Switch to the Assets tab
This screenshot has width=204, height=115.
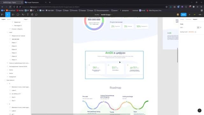[9, 19]
